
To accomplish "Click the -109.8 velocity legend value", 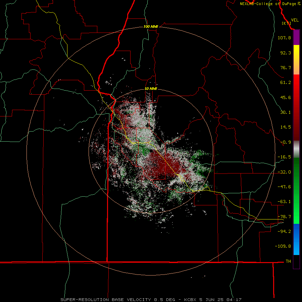I will (283, 246).
